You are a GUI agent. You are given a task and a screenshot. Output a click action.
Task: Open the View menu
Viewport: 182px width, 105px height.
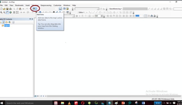click(11, 5)
